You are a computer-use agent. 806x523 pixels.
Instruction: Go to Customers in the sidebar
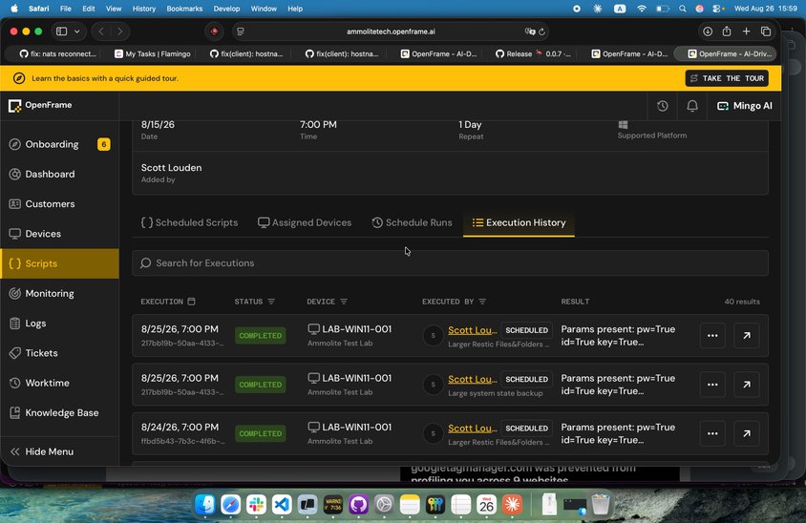(x=59, y=204)
